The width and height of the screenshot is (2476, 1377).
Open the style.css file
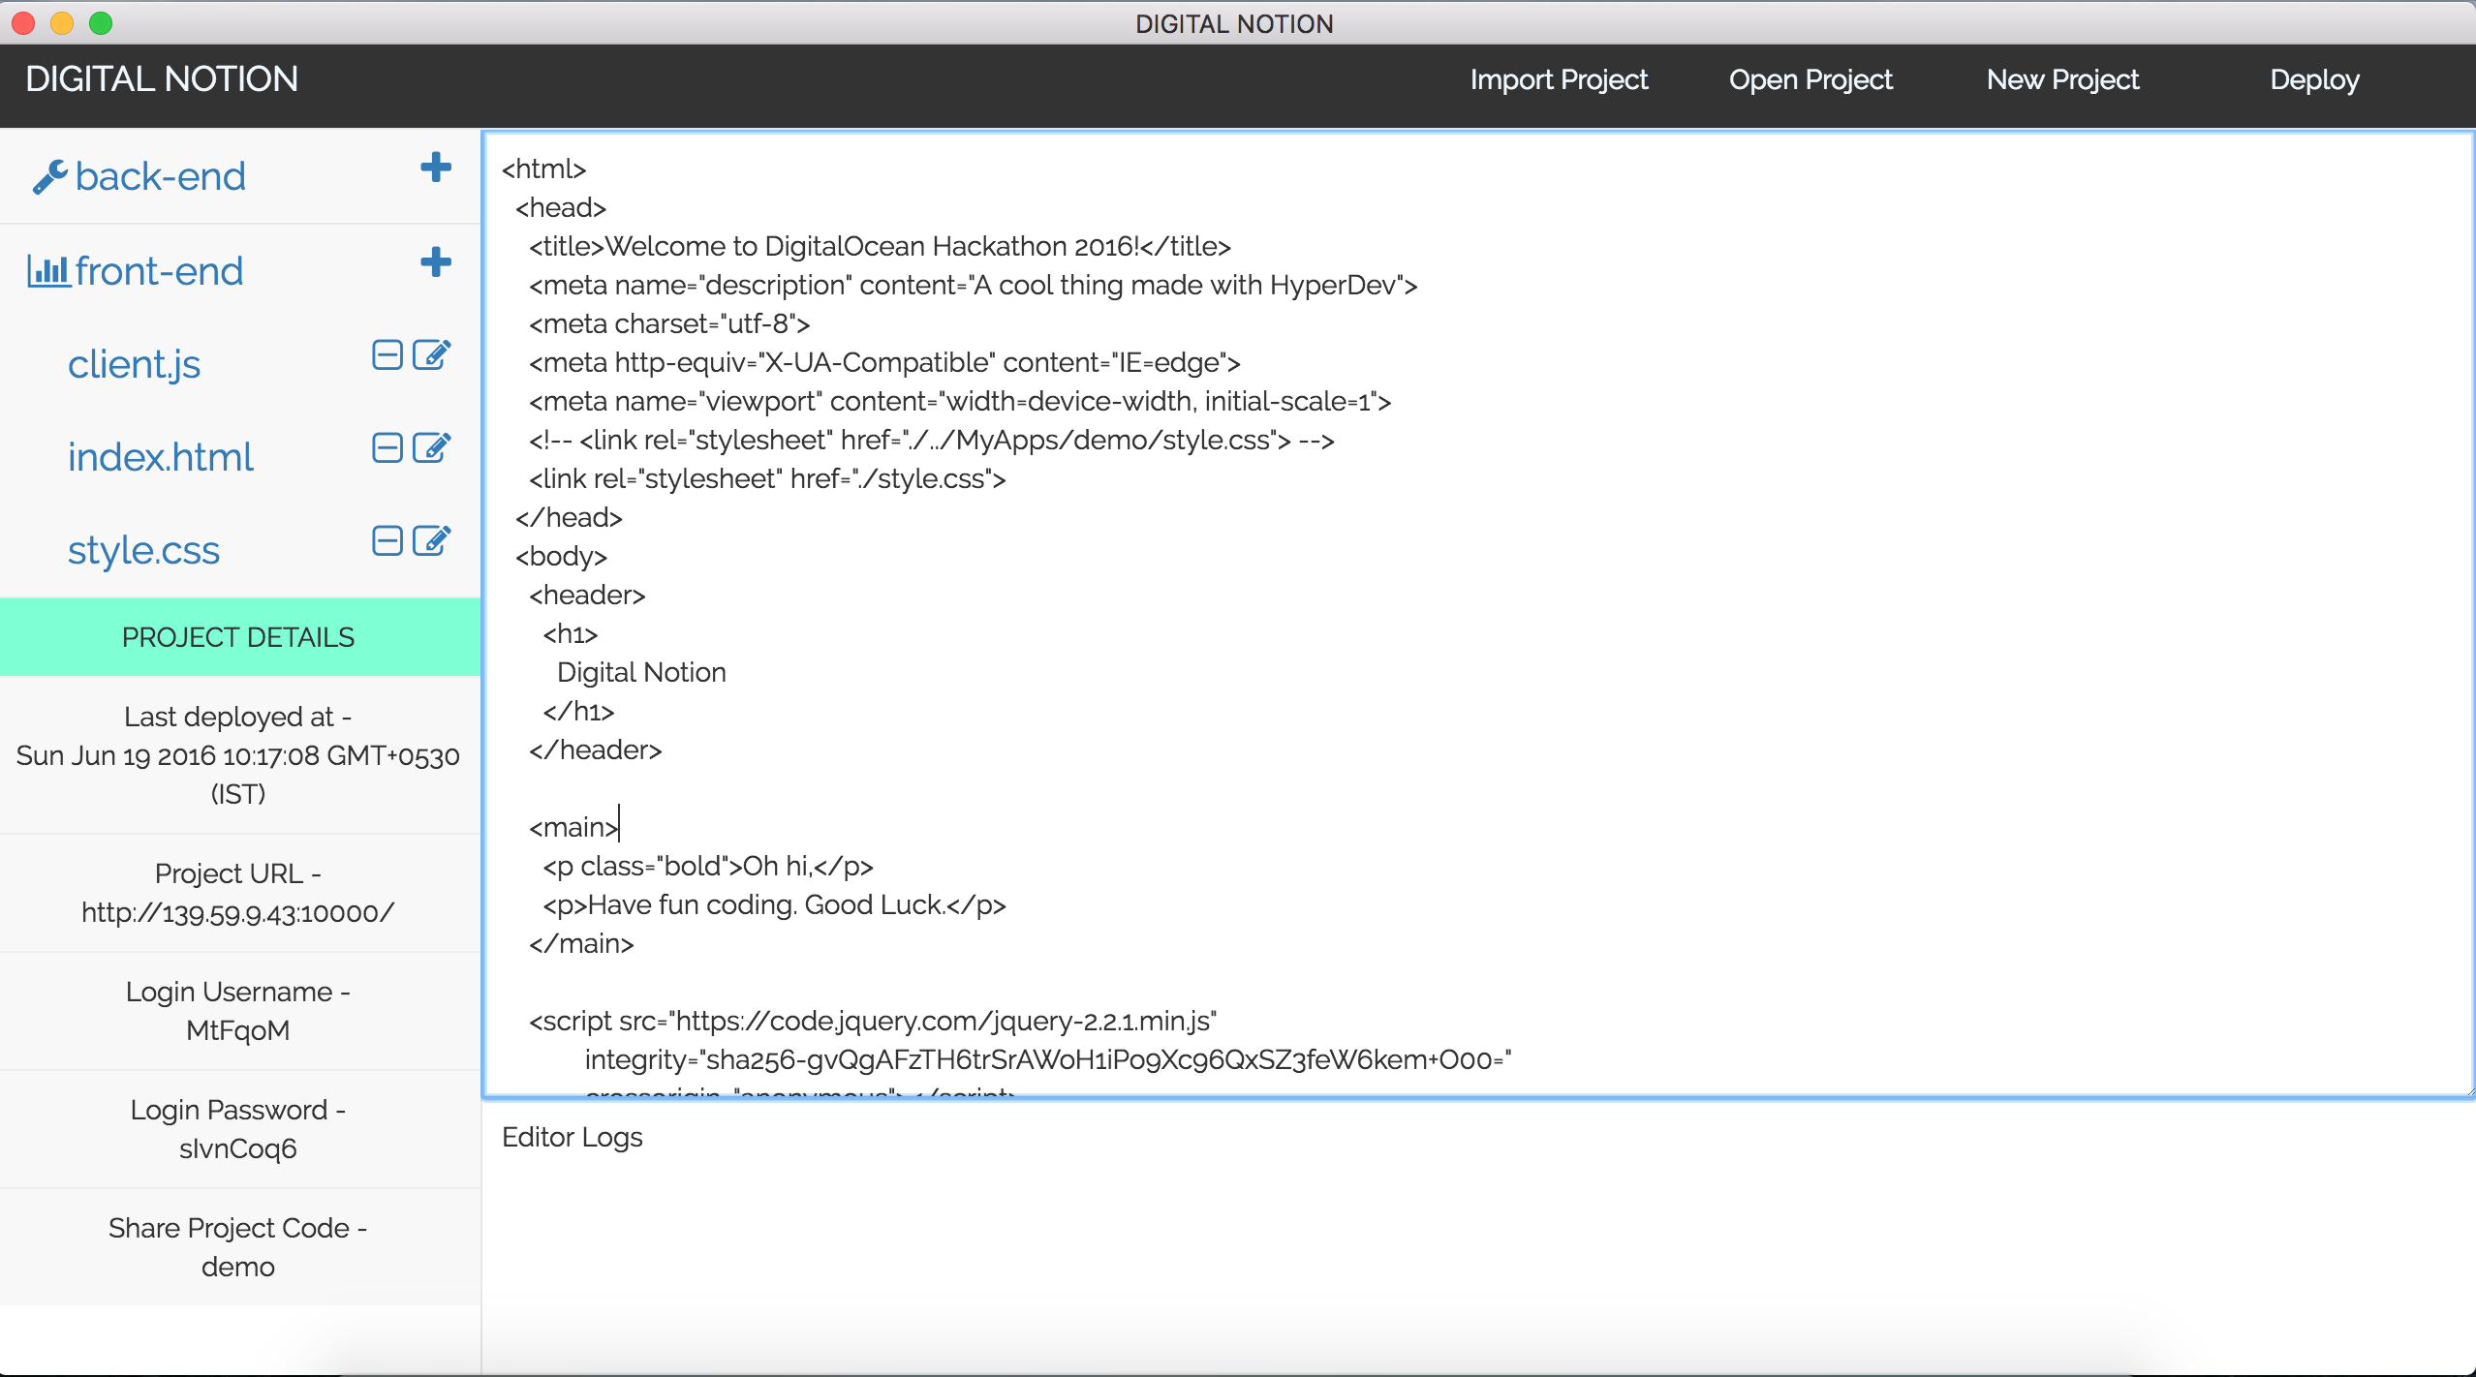coord(144,550)
